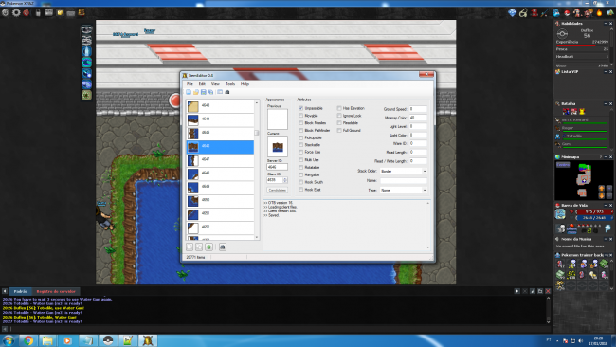This screenshot has height=347, width=616.
Task: Enable the Pickupable checkbox
Action: (x=301, y=137)
